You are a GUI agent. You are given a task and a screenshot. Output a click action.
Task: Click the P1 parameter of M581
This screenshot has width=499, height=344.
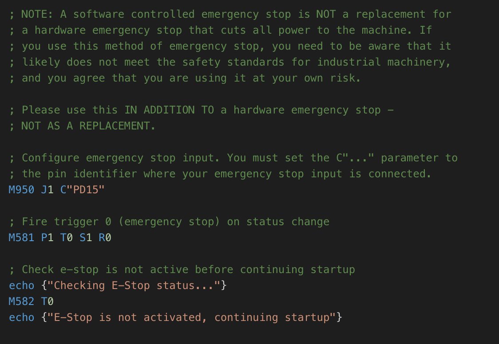tap(47, 238)
